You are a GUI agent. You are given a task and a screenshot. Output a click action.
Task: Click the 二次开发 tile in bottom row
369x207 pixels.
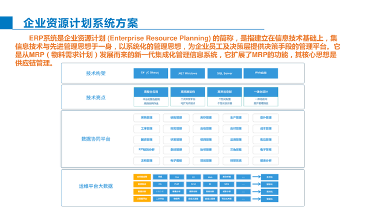(160, 199)
